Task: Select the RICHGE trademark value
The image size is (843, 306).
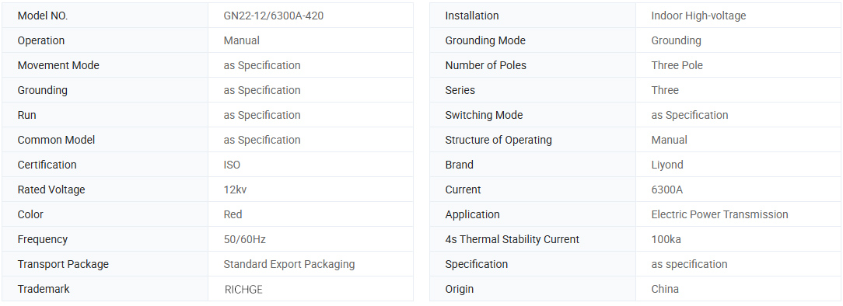Action: pyautogui.click(x=243, y=290)
